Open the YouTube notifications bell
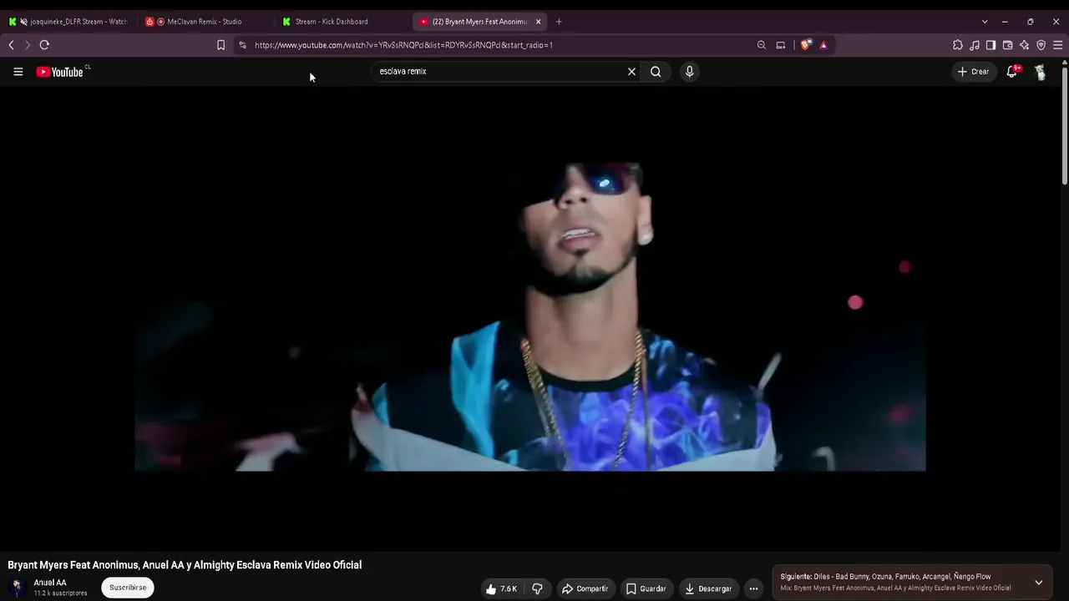Screen dimensions: 1069x601 tap(1012, 72)
